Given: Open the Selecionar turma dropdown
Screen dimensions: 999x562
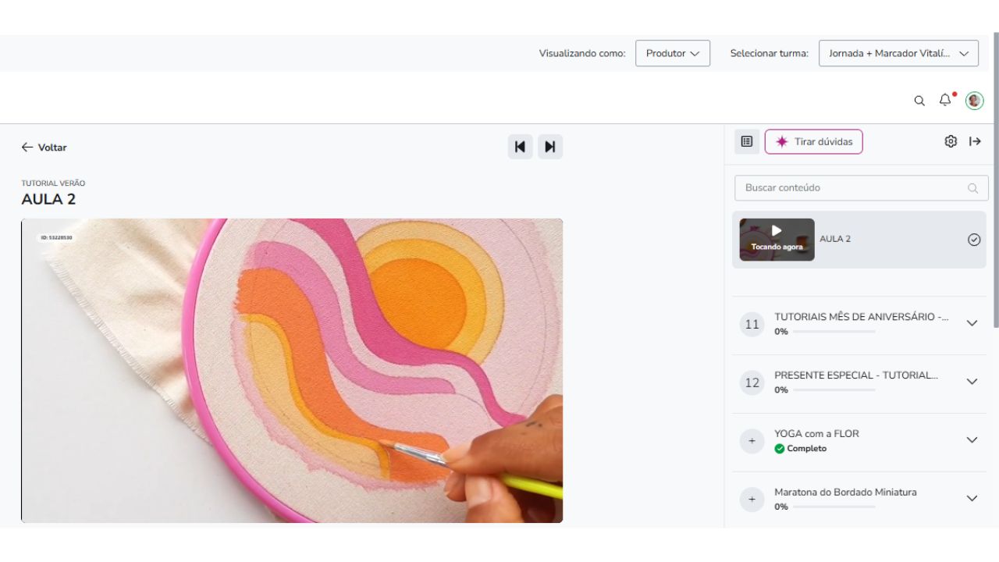Looking at the screenshot, I should pyautogui.click(x=898, y=53).
